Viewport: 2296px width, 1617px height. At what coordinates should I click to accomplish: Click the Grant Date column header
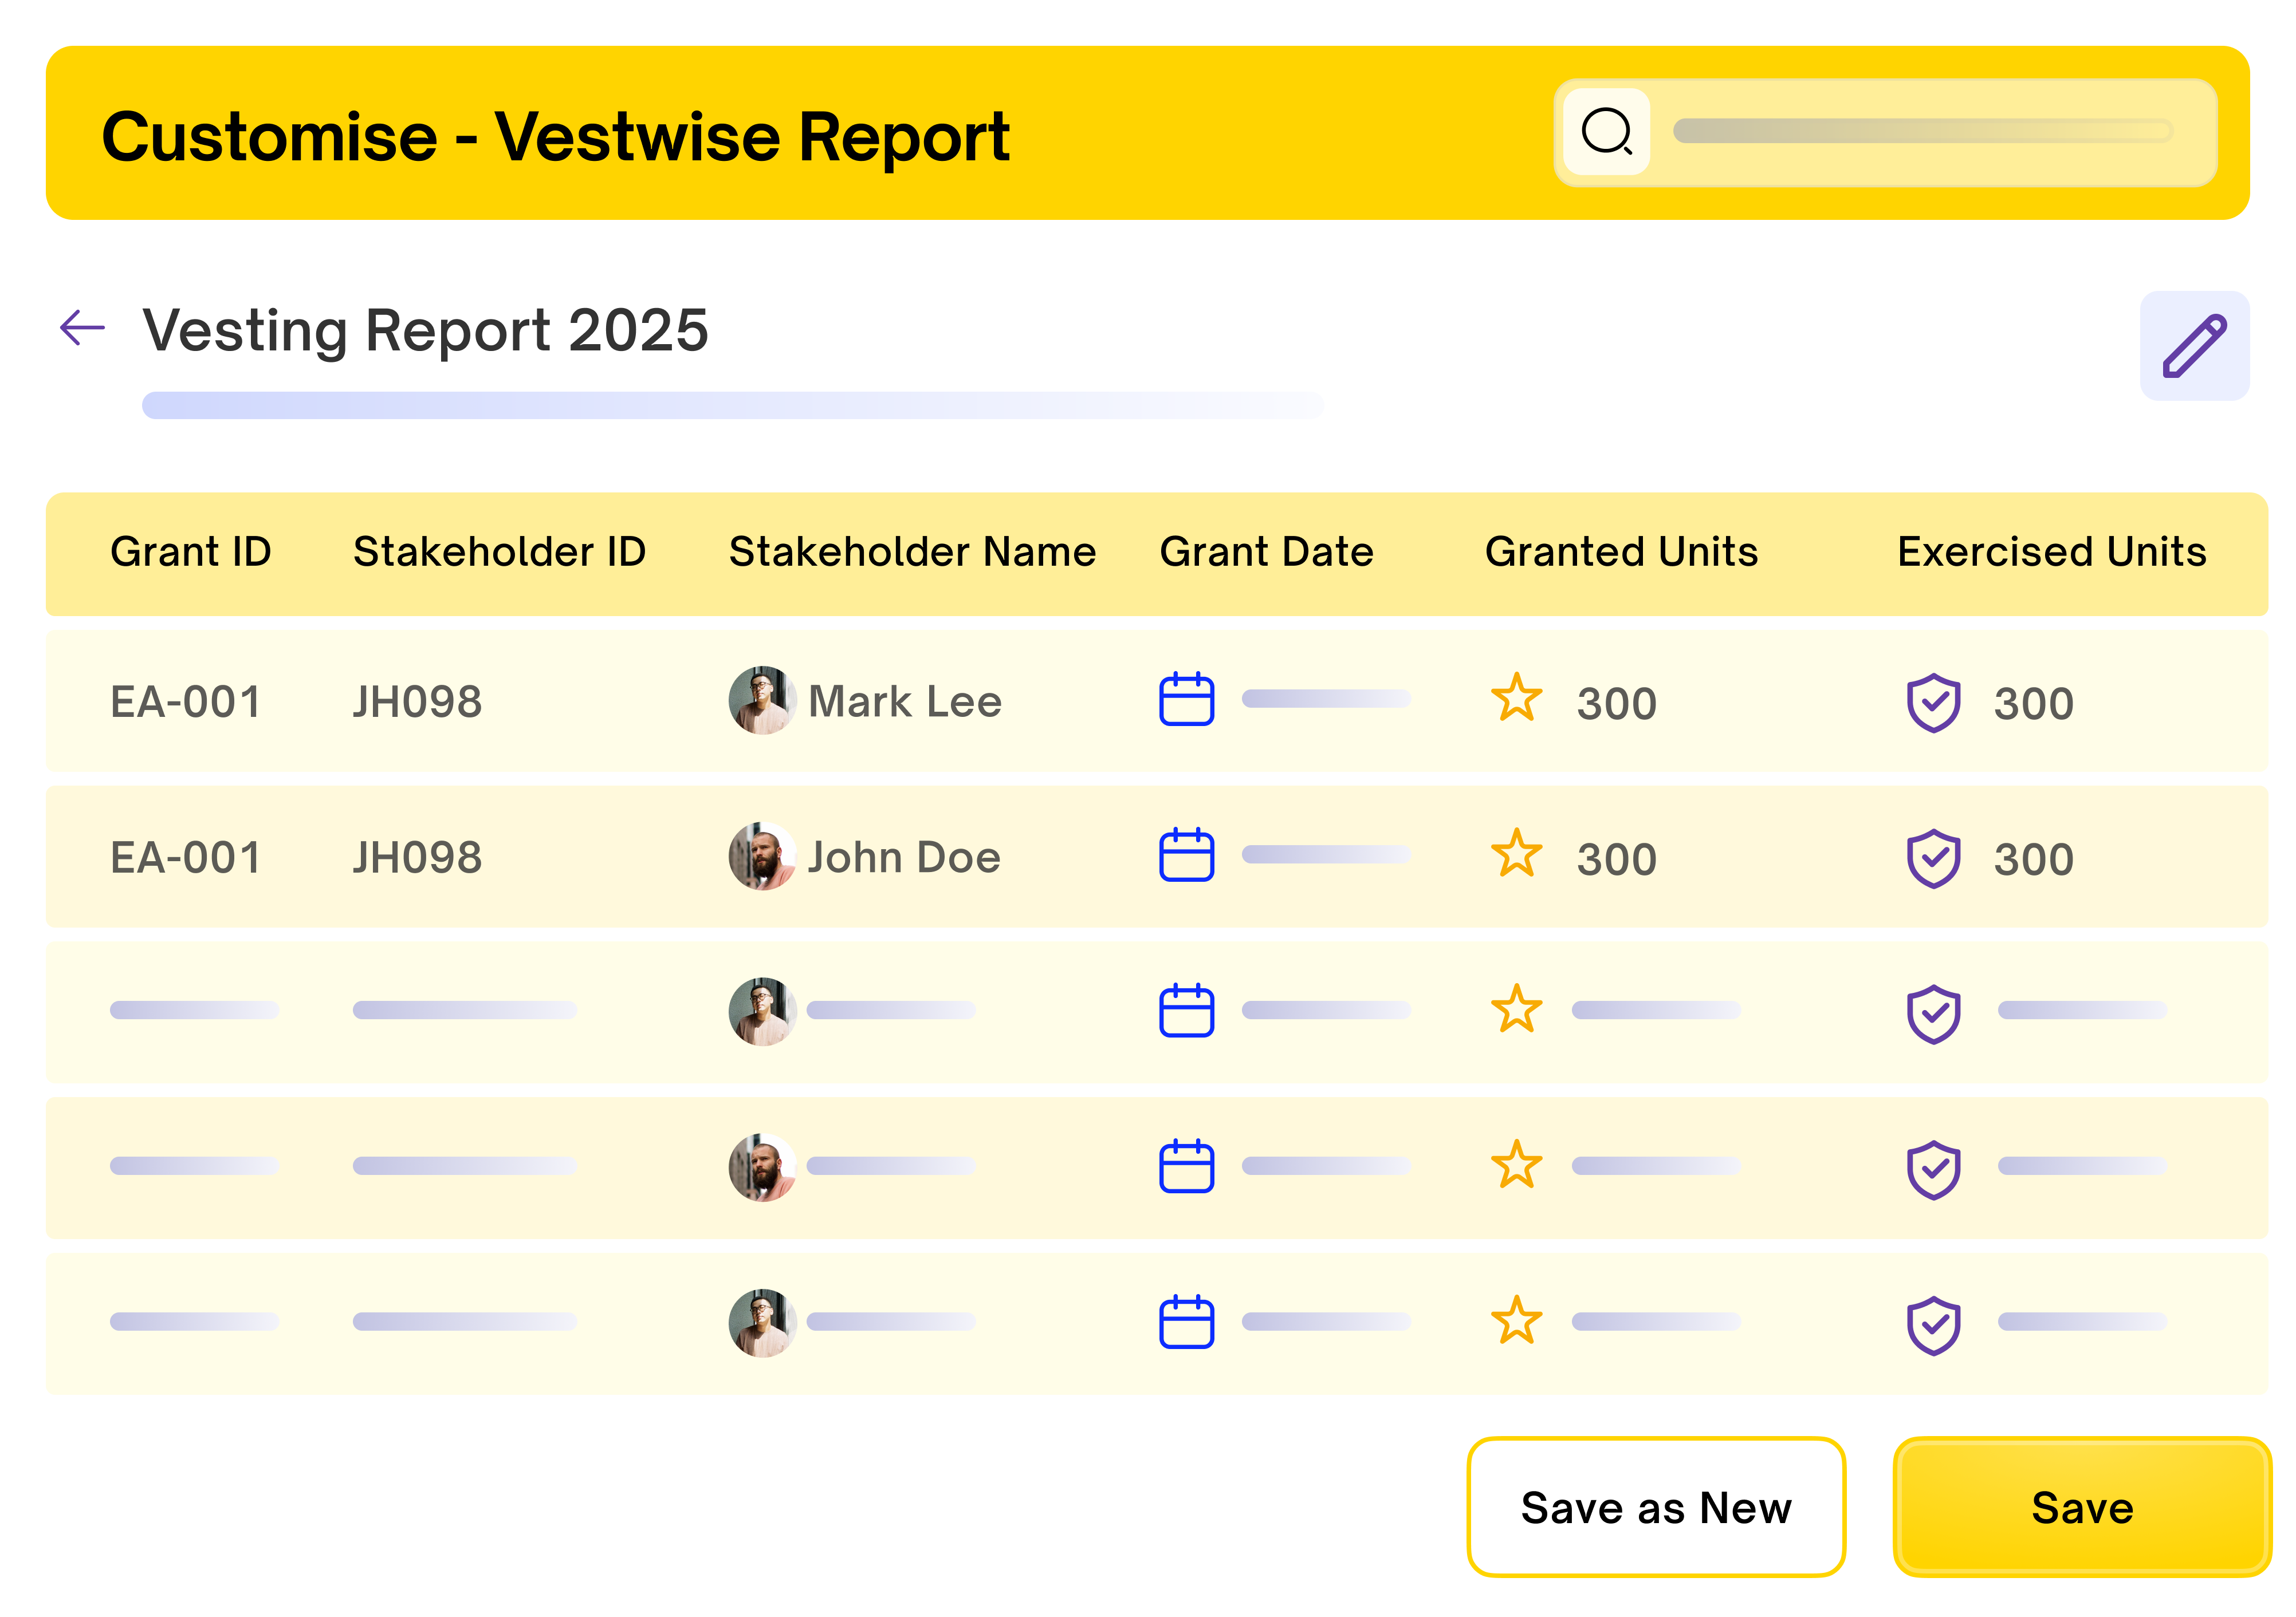(x=1266, y=551)
